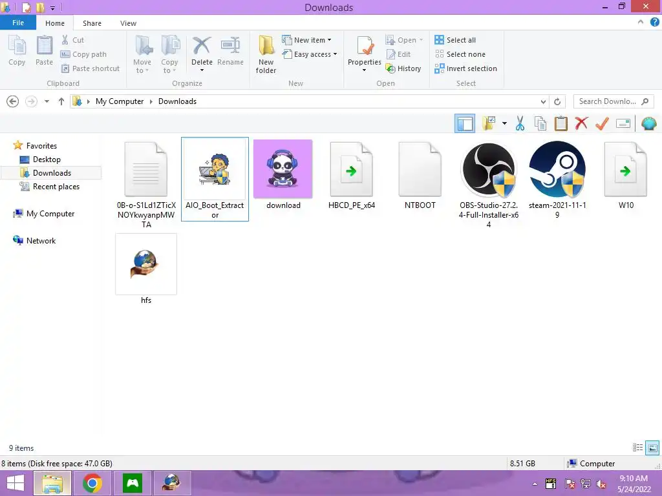This screenshot has height=496, width=662.
Task: Open dropdown next to folder options toolbar icon
Action: click(504, 123)
